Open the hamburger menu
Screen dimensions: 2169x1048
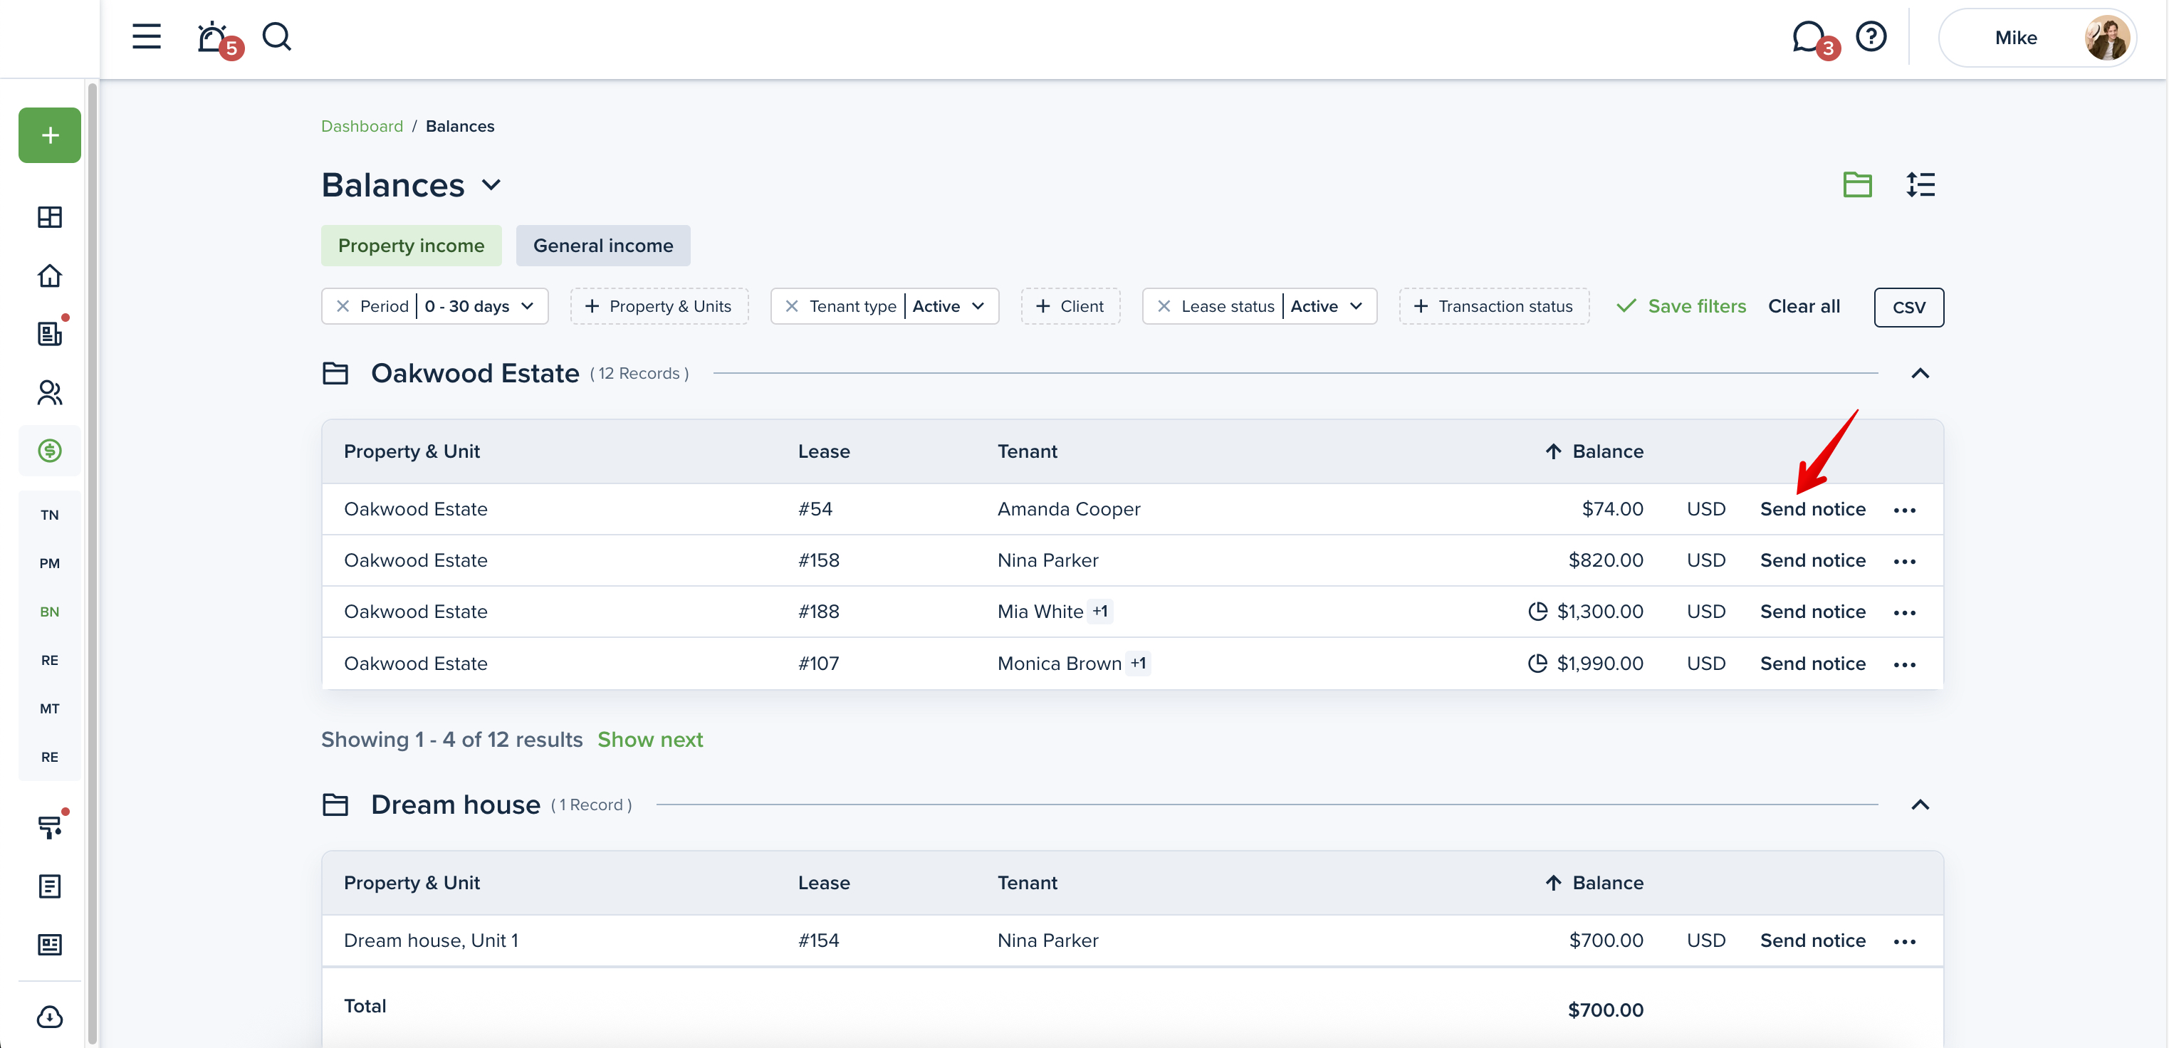[x=147, y=37]
